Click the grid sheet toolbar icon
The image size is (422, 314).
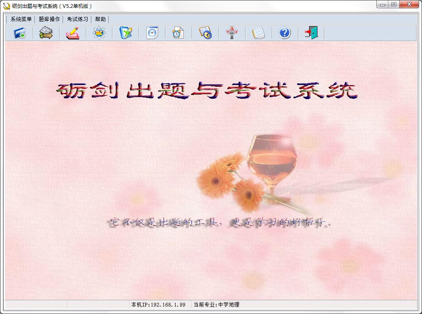pyautogui.click(x=258, y=33)
